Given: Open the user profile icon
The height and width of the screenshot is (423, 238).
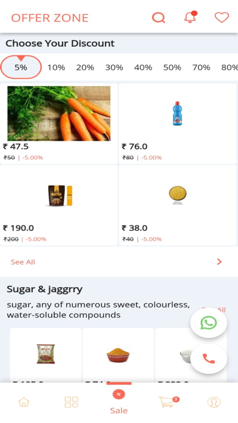Looking at the screenshot, I should pos(214,402).
